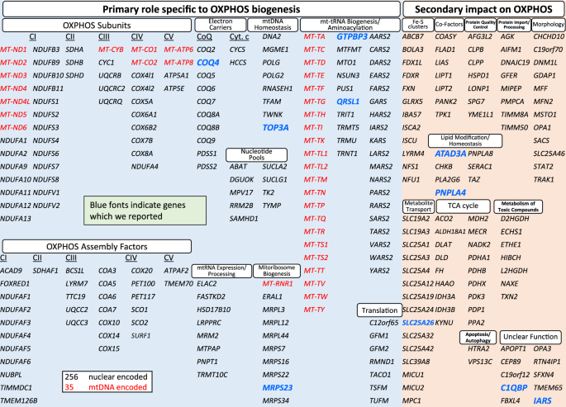566x407 pixels.
Task: Click the gene RTN4IP1
Action: point(547,362)
